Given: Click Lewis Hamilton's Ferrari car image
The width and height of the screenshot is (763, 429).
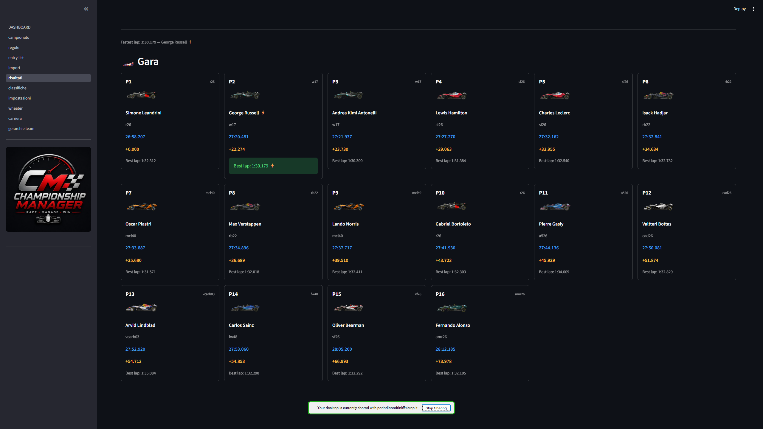Looking at the screenshot, I should [451, 95].
